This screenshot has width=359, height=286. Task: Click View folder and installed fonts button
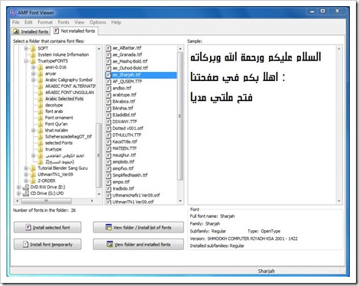[138, 245]
